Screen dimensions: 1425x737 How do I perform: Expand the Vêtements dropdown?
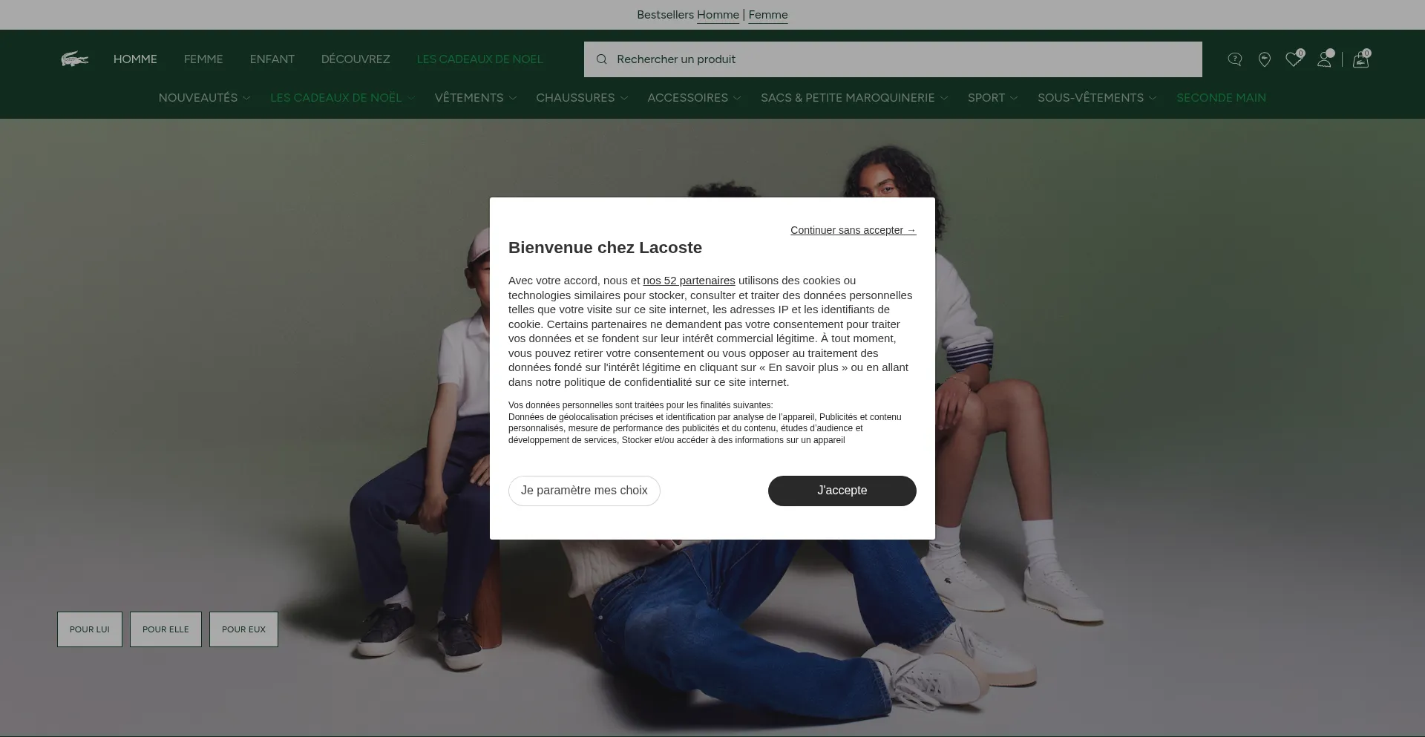pos(475,98)
